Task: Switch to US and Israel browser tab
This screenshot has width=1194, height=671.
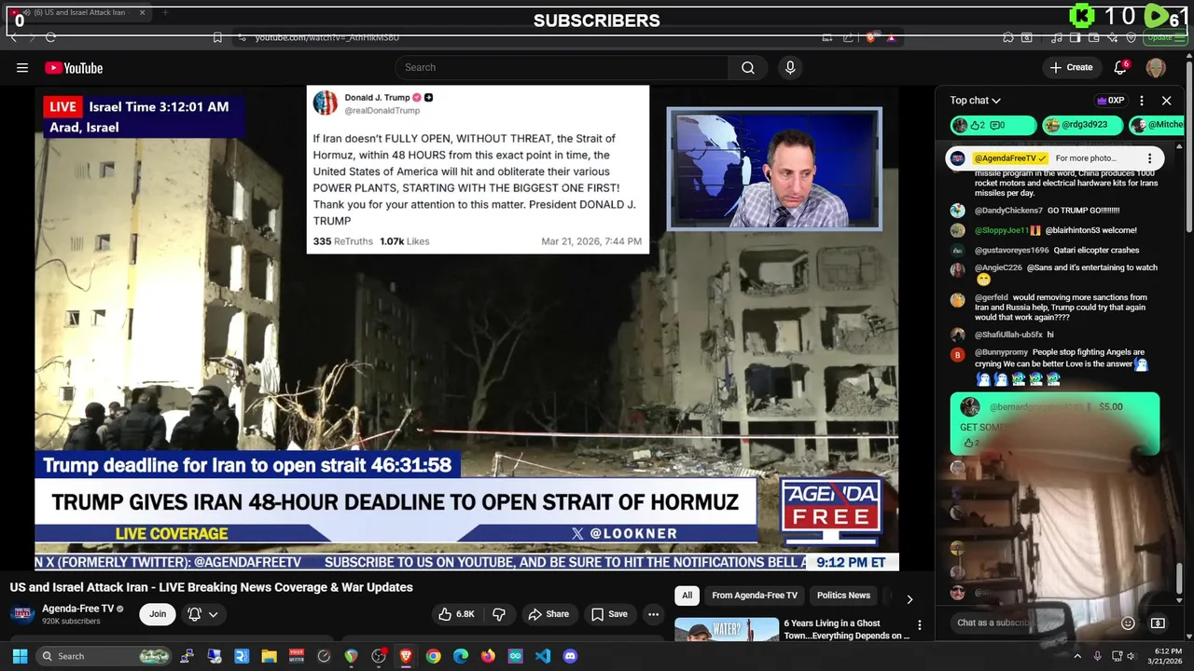Action: tap(79, 13)
